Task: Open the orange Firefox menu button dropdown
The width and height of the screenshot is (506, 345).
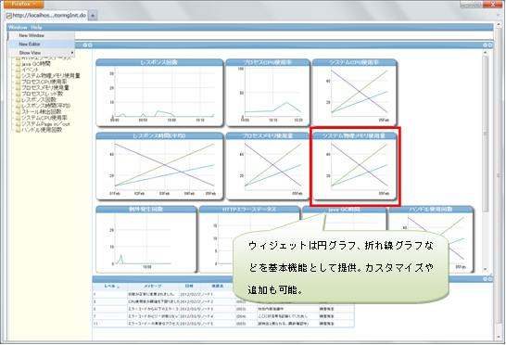Action: tap(23, 5)
